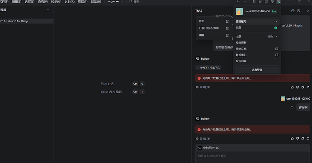Viewport: 312px width, 163px height.
Task: Open 联系我们 contact entry
Action: 257,55
